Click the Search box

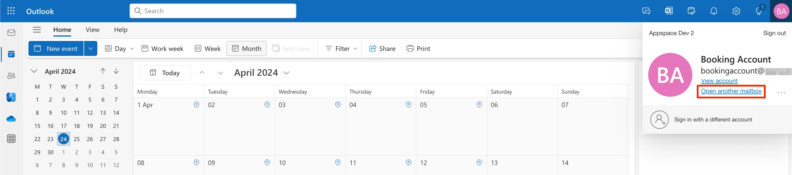tap(213, 11)
